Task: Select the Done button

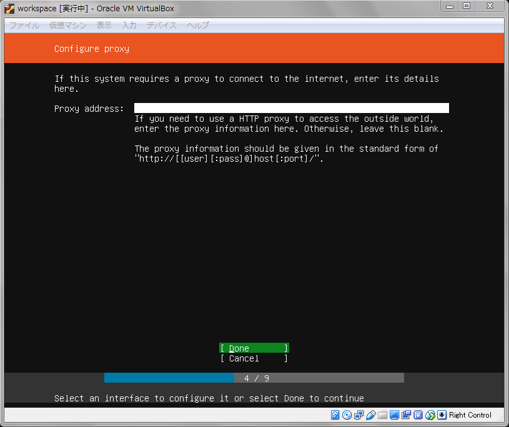Action: pyautogui.click(x=254, y=348)
